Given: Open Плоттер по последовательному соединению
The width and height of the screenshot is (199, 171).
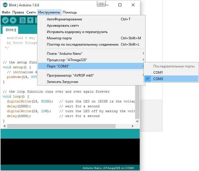Looking at the screenshot, I should click(91, 44).
